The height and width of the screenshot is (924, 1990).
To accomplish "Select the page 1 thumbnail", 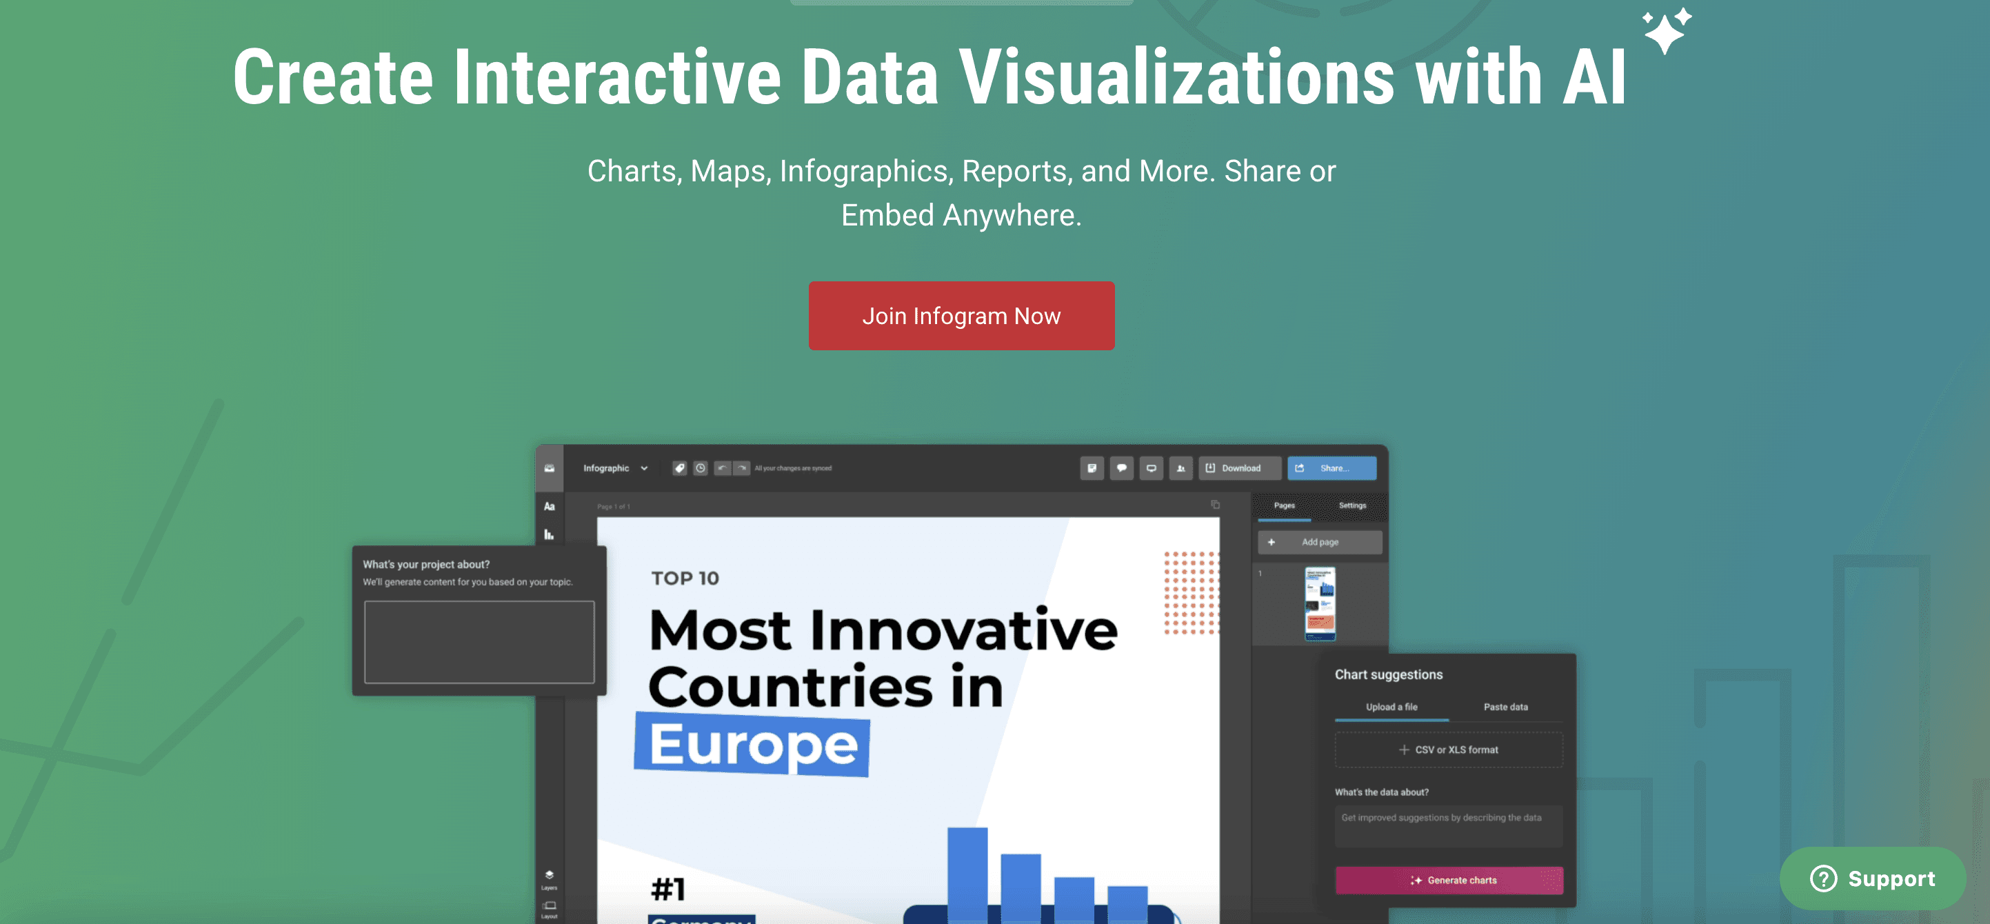I will point(1320,603).
